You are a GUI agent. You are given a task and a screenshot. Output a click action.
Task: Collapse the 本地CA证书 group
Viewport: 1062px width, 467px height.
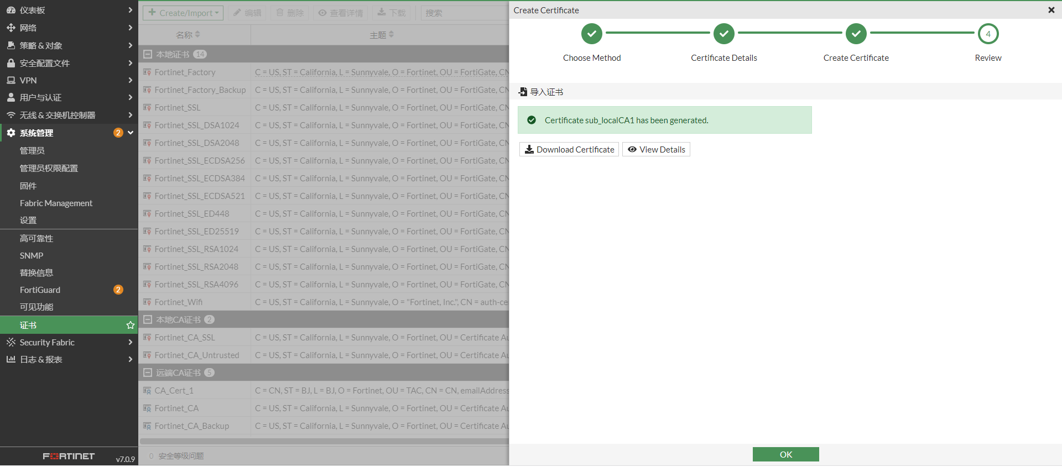point(148,319)
